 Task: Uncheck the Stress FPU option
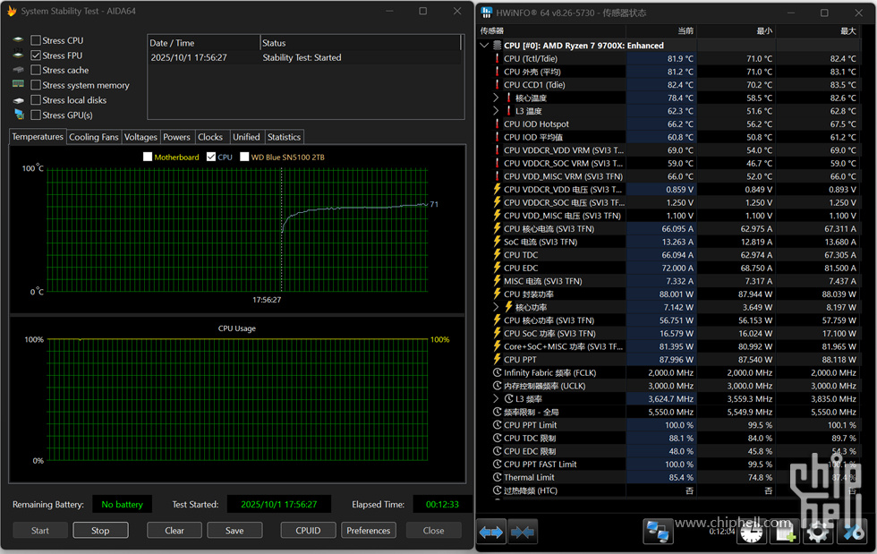point(36,55)
